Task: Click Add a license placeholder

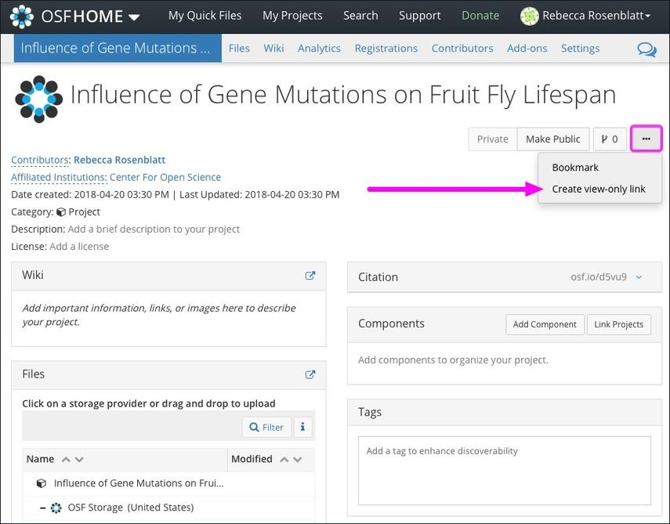Action: 79,247
